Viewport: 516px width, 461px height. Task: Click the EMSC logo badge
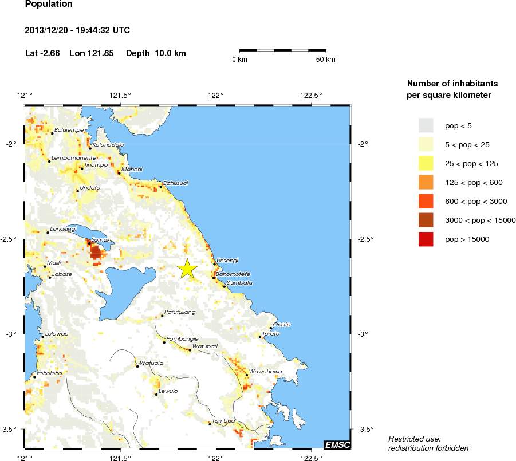(x=337, y=444)
